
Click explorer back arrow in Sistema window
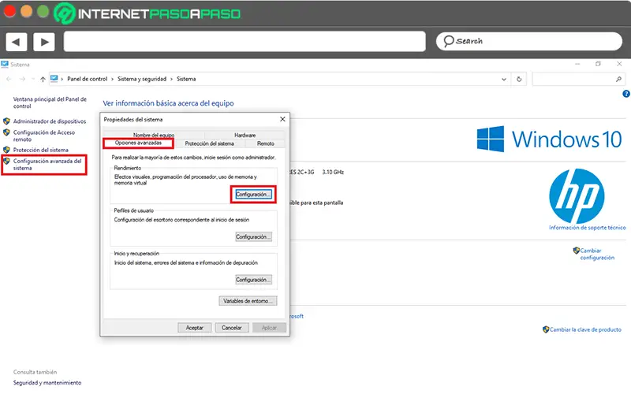[x=9, y=80]
